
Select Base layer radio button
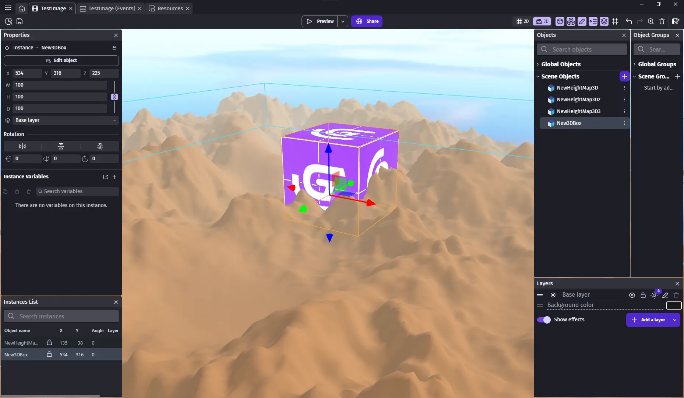[x=553, y=295]
